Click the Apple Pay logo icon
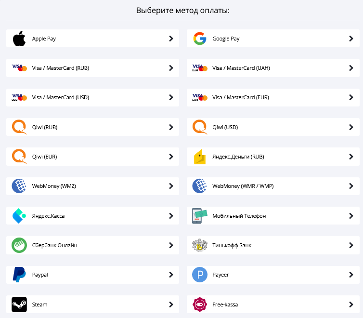 [19, 39]
